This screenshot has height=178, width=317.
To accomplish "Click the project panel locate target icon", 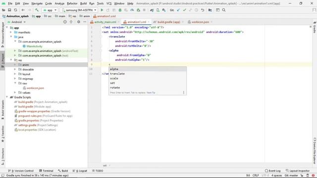I will (65, 22).
